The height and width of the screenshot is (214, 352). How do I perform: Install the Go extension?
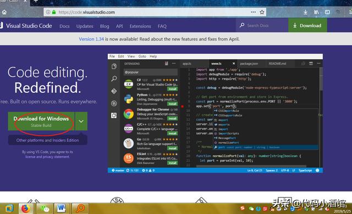172,148
